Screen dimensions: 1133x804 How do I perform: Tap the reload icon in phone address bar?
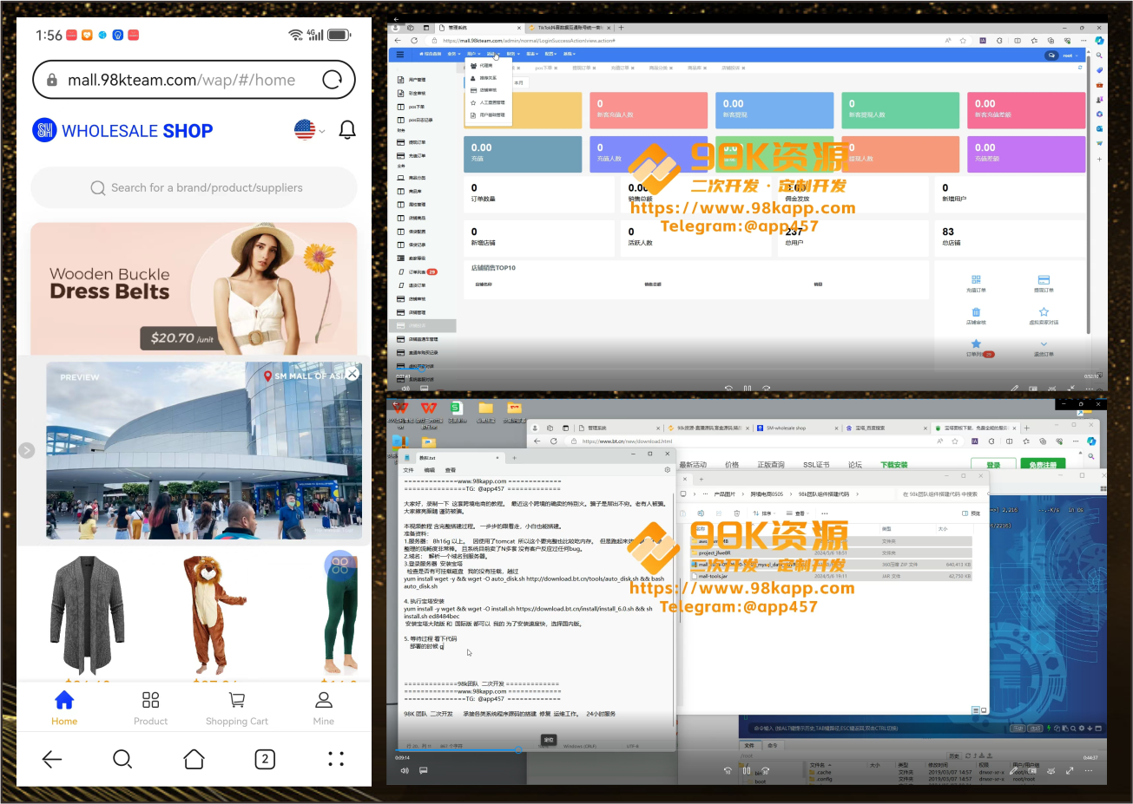[333, 80]
